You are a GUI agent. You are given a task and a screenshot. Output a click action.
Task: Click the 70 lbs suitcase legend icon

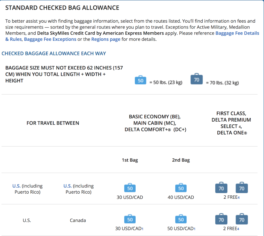pos(196,79)
